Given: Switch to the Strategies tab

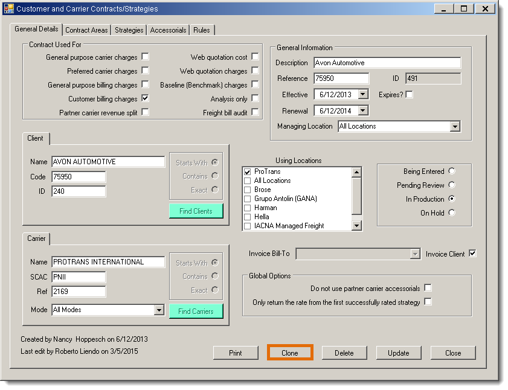Looking at the screenshot, I should pyautogui.click(x=129, y=30).
